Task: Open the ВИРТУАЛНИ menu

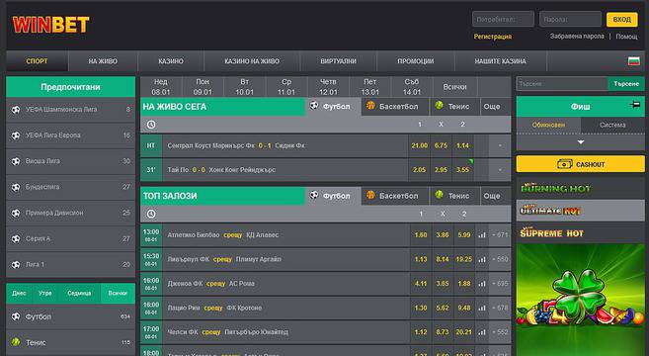Action: point(338,61)
